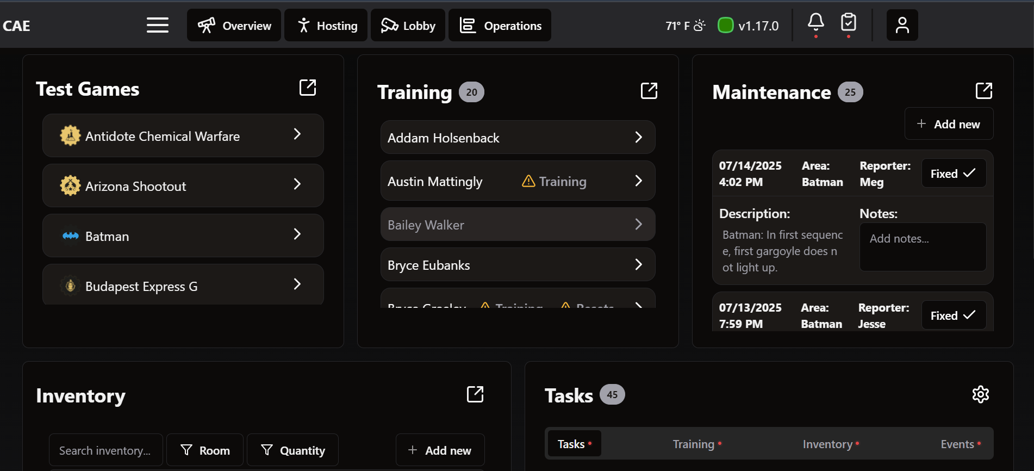This screenshot has height=471, width=1034.
Task: Open the Room filter dropdown
Action: 205,450
